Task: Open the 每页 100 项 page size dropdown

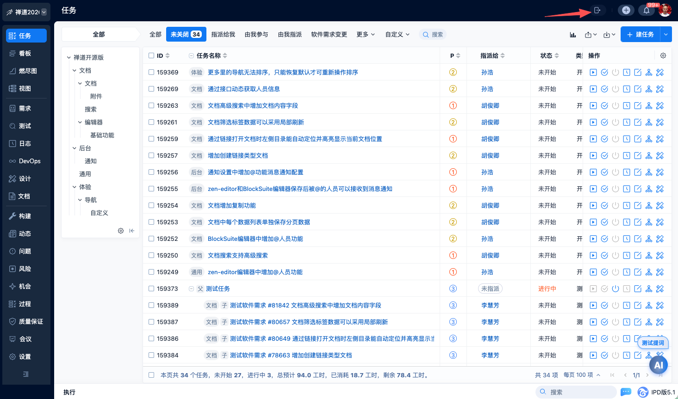Action: pyautogui.click(x=582, y=375)
